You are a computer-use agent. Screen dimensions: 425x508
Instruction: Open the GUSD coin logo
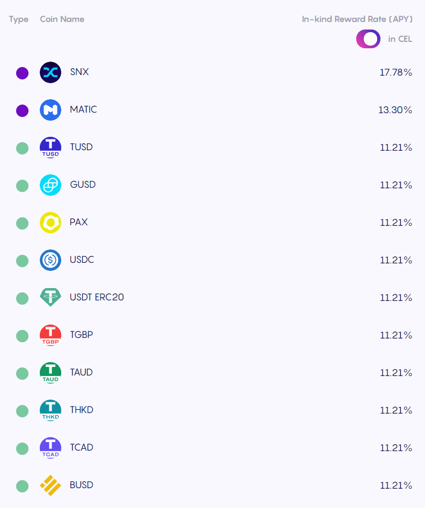tap(51, 185)
